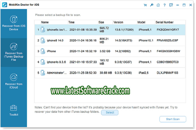Click serial number FFMV6SZ0JC6F

(167, 40)
